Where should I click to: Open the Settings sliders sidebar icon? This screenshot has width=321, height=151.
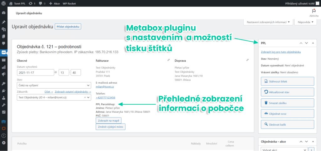click(3, 112)
